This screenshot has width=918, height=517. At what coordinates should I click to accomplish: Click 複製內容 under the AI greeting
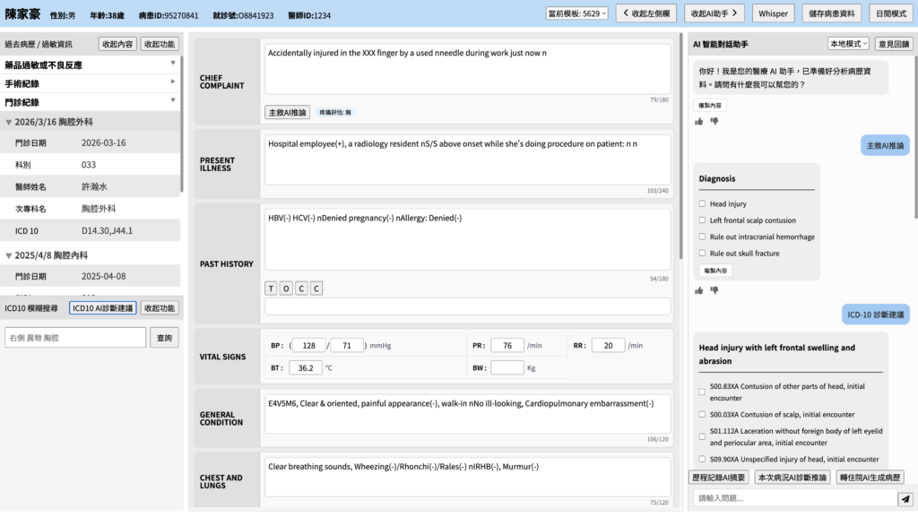(x=710, y=105)
